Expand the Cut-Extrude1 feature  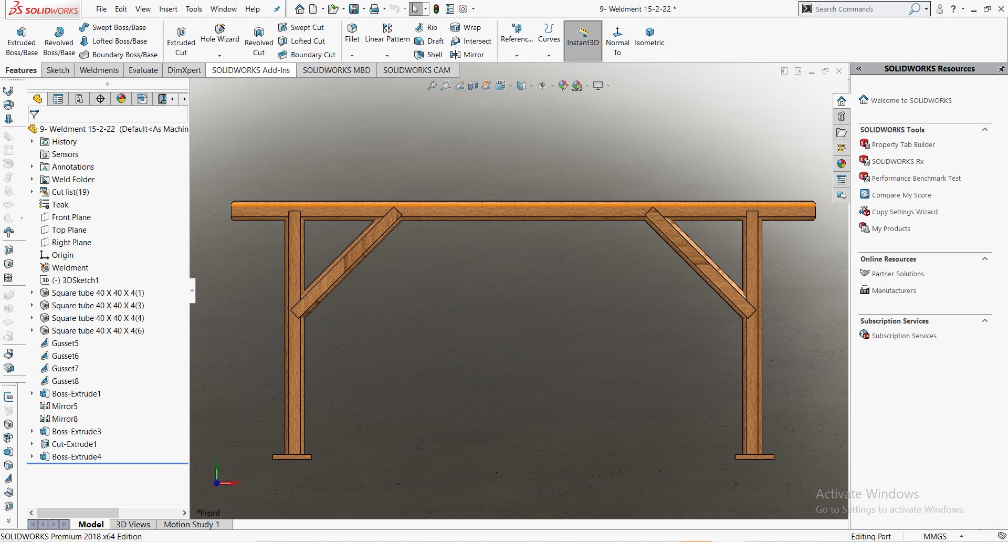[x=31, y=444]
